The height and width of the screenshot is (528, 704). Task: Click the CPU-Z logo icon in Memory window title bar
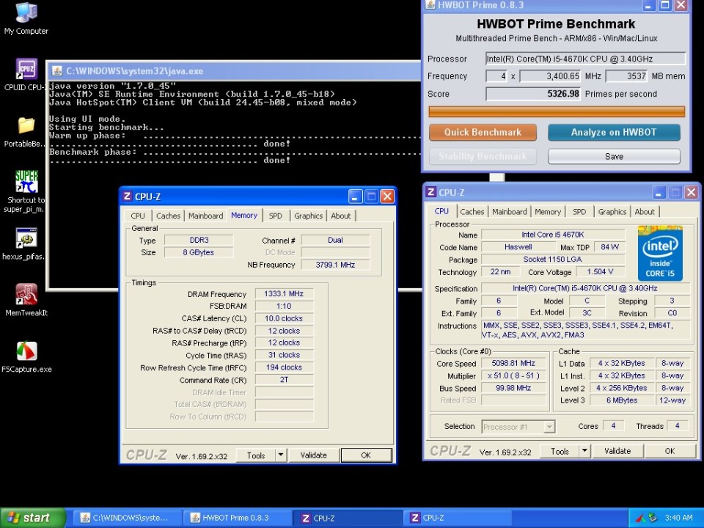coord(127,197)
